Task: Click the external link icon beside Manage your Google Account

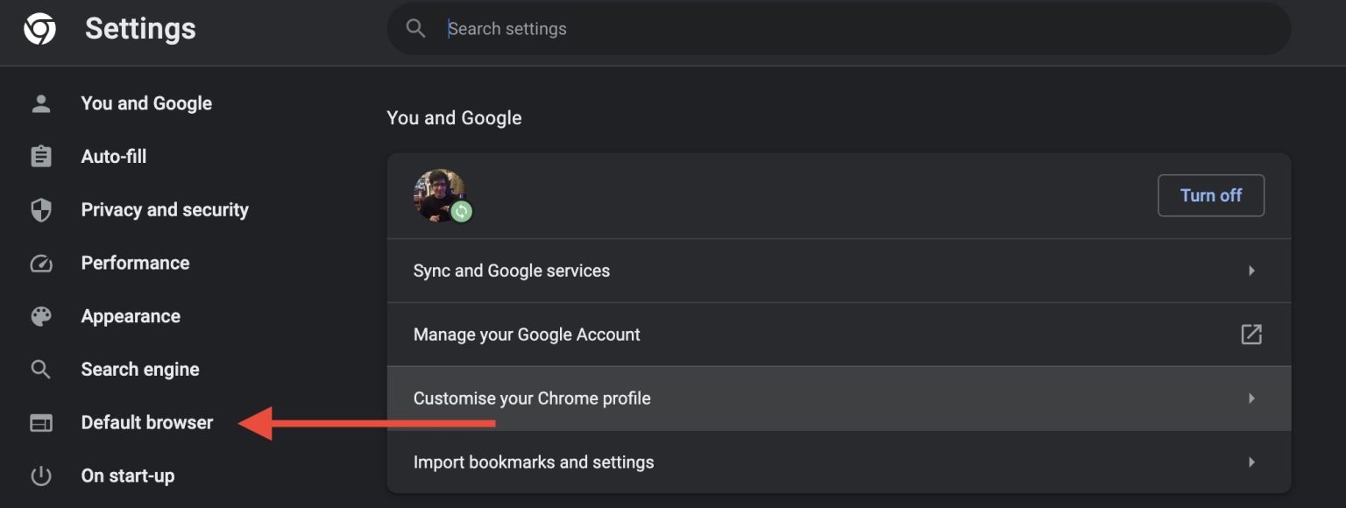Action: point(1251,334)
